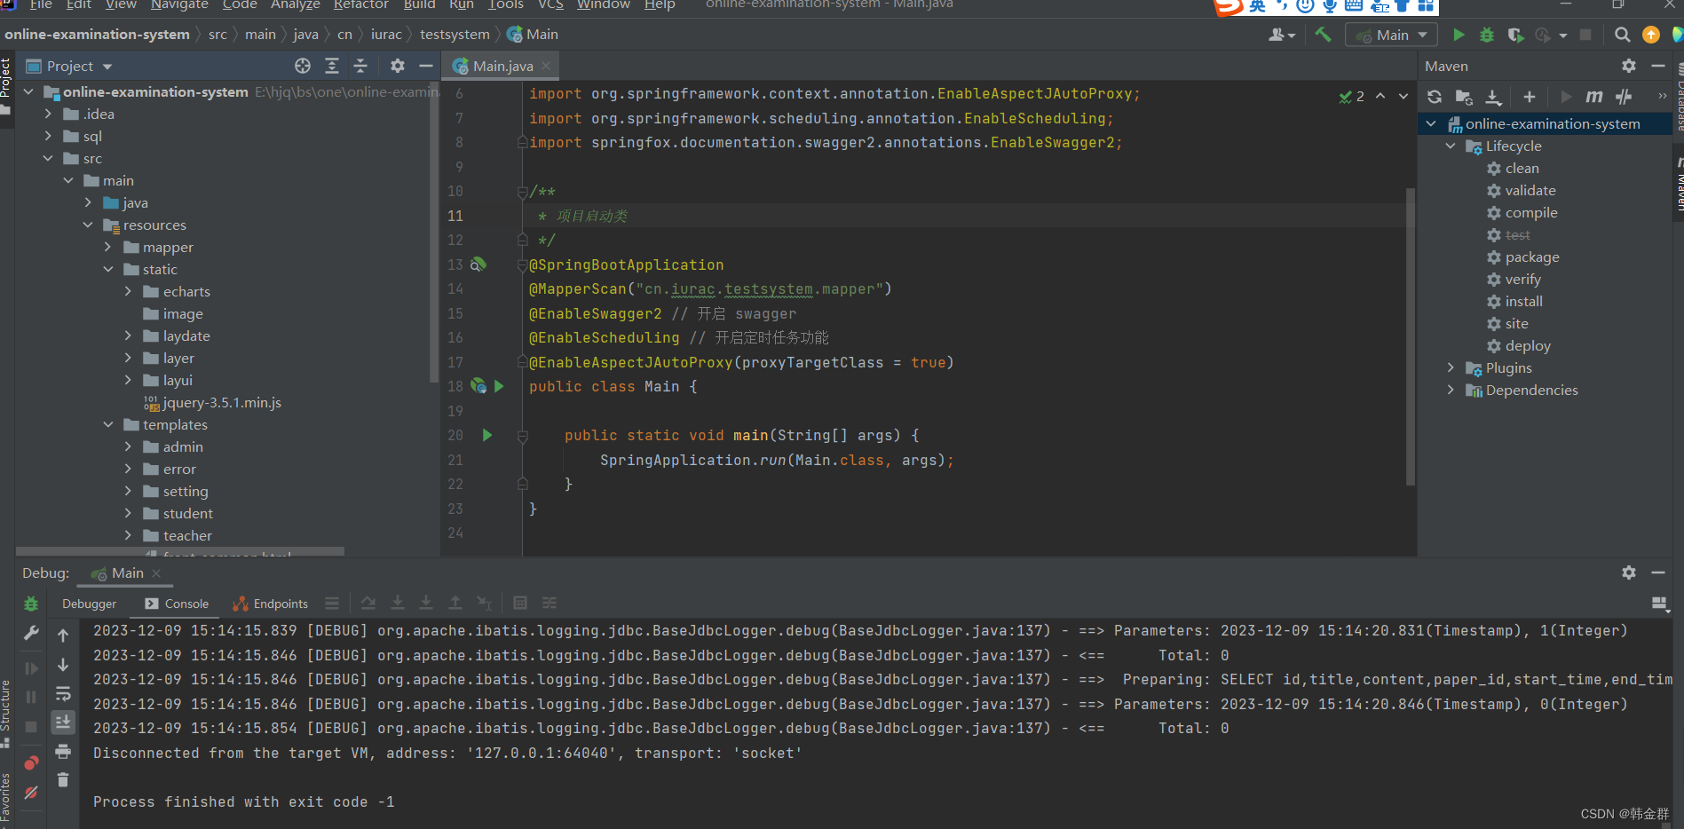Open Main run configuration dropdown
This screenshot has height=829, width=1684.
pos(1392,35)
